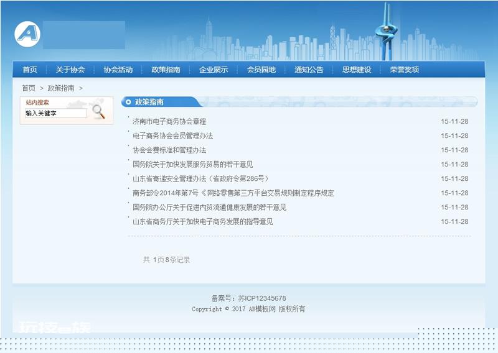Click the date beside 济南市电子商务协会章程
Screen dimensions: 498x353
point(454,121)
